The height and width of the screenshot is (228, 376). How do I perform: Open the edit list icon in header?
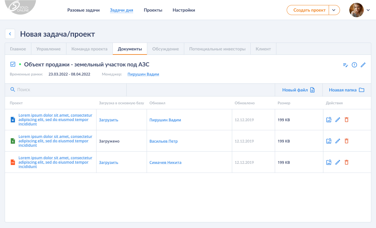[x=345, y=65]
